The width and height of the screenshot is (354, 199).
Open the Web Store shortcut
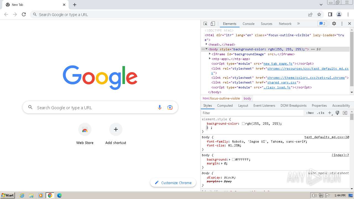click(x=85, y=134)
